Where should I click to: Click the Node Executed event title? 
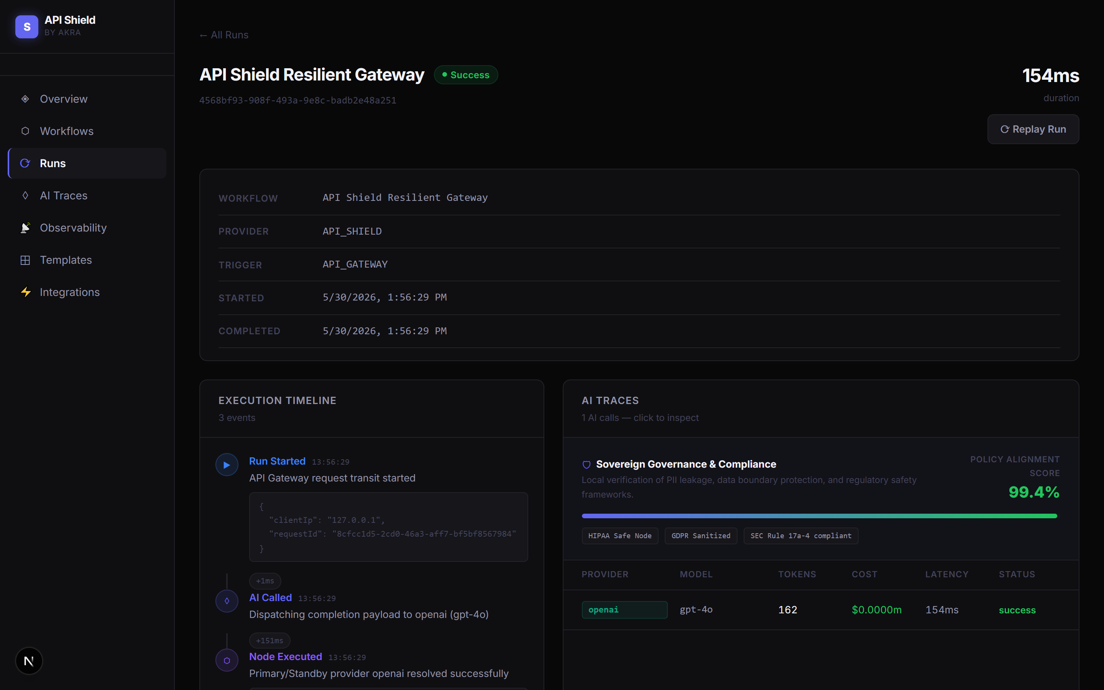[x=286, y=657]
